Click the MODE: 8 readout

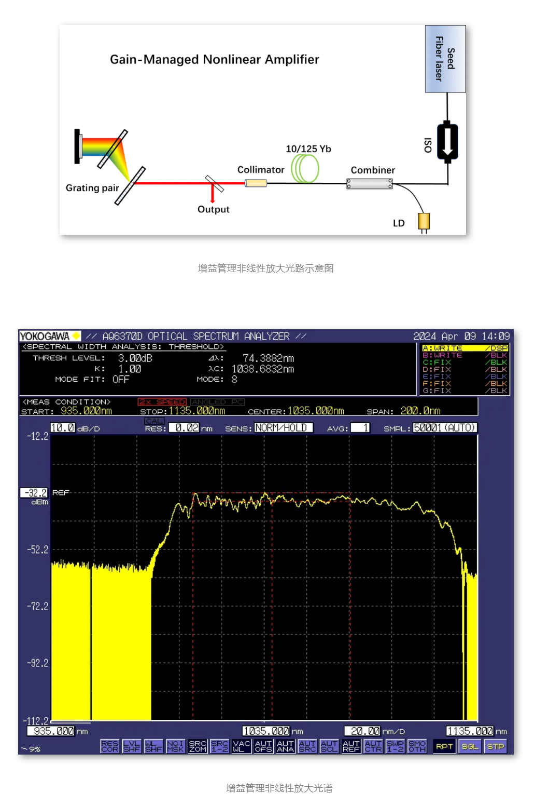click(234, 380)
